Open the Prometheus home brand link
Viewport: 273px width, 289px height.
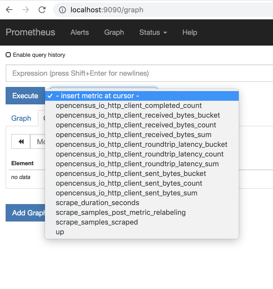click(30, 32)
